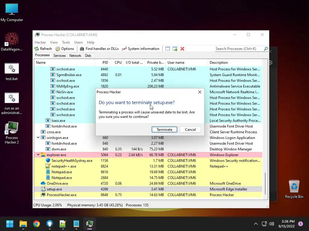Click the Notepad++ taskbar icon
Screen dimensions: 309x231
click(x=63, y=223)
